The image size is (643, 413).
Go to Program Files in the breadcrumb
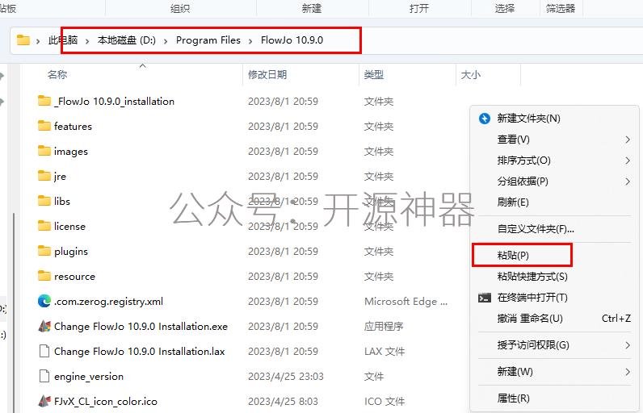tap(208, 40)
